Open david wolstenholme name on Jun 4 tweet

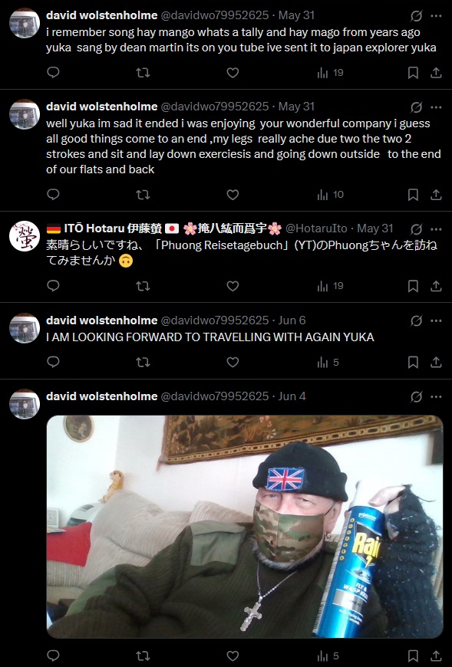(102, 396)
